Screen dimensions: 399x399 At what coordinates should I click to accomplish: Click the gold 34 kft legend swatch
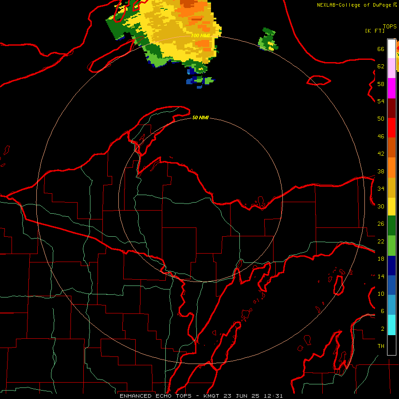(x=391, y=188)
